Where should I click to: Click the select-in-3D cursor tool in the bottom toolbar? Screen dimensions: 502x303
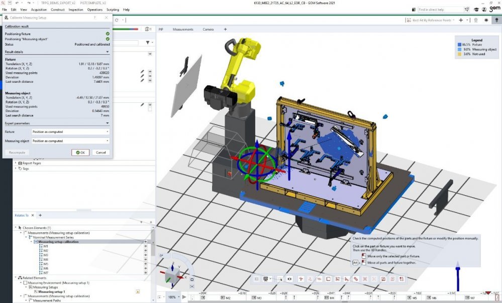tap(280, 279)
